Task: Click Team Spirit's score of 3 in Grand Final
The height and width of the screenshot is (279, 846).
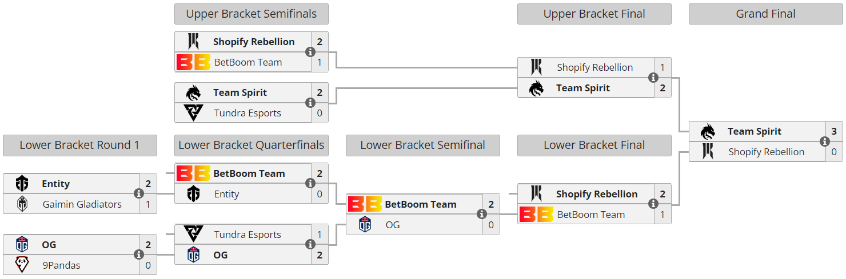Action: point(833,131)
